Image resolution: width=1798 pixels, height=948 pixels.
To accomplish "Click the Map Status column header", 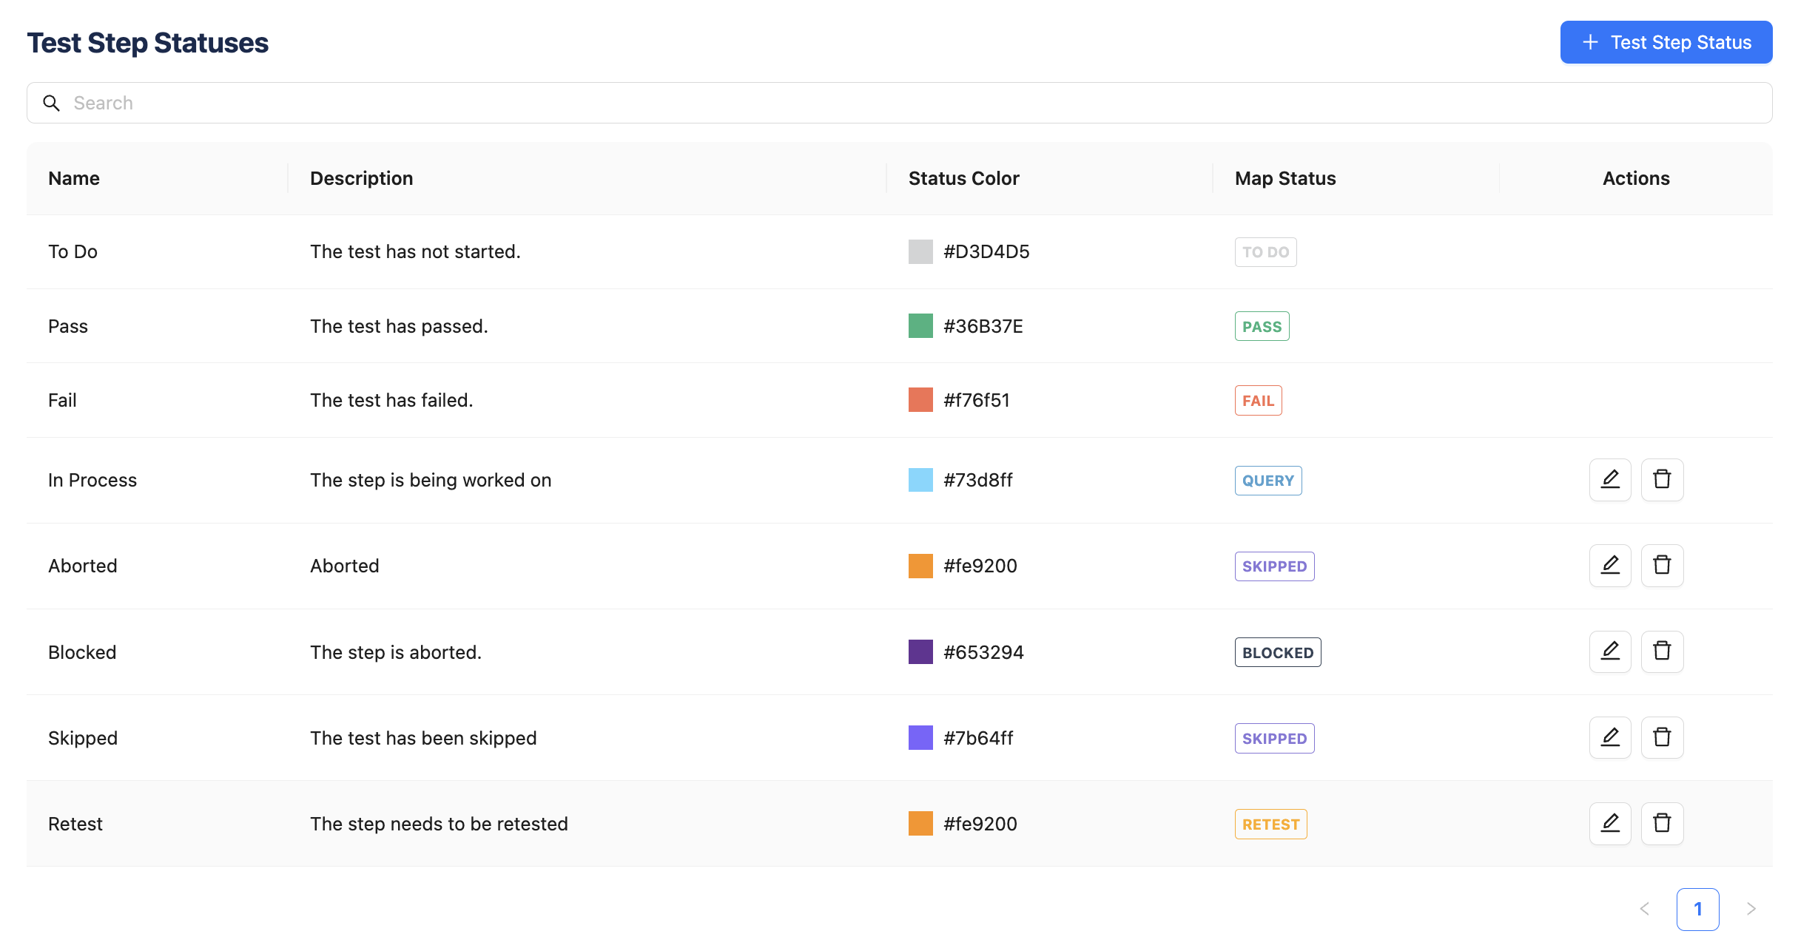I will [x=1285, y=178].
